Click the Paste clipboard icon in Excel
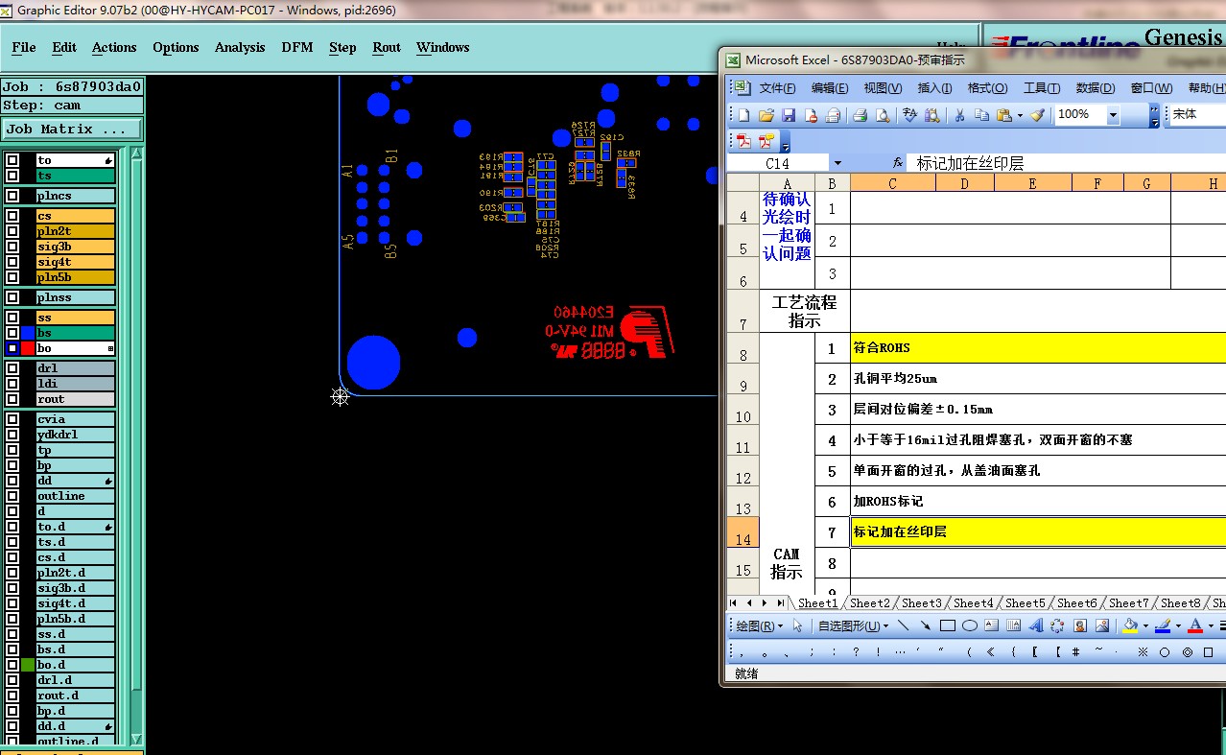1226x755 pixels. (1003, 115)
